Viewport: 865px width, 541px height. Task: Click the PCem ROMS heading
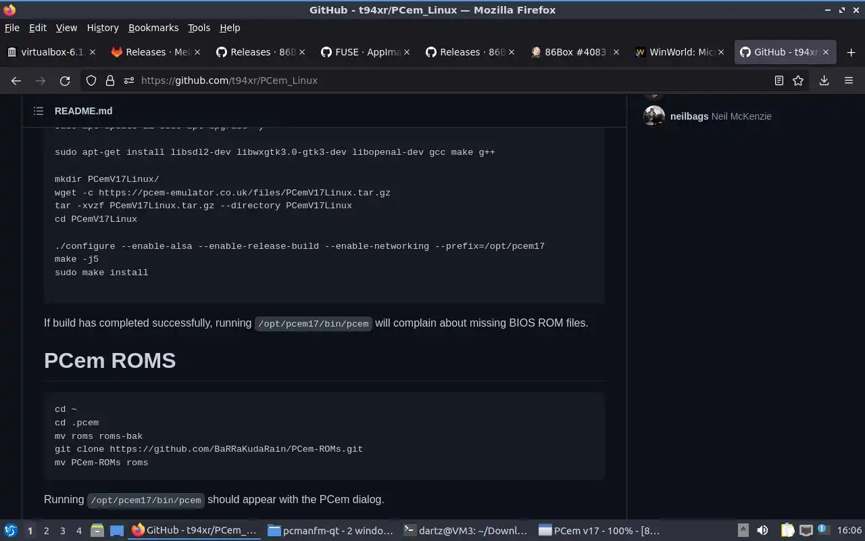[x=110, y=360]
